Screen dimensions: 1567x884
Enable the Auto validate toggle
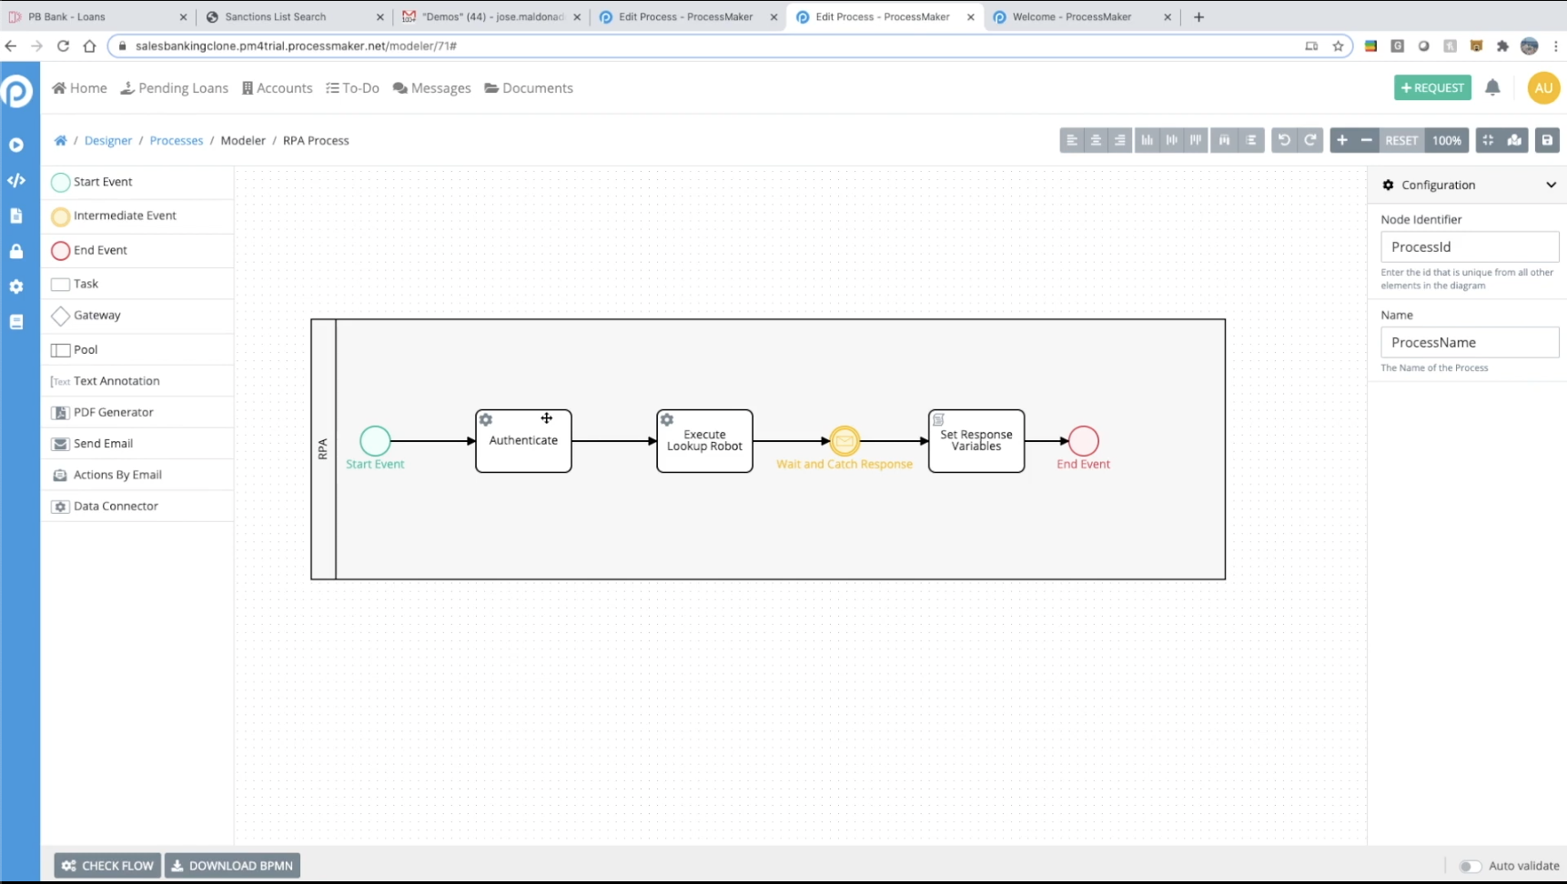click(1469, 866)
